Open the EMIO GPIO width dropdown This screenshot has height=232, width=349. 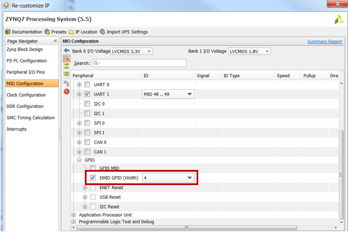point(168,178)
